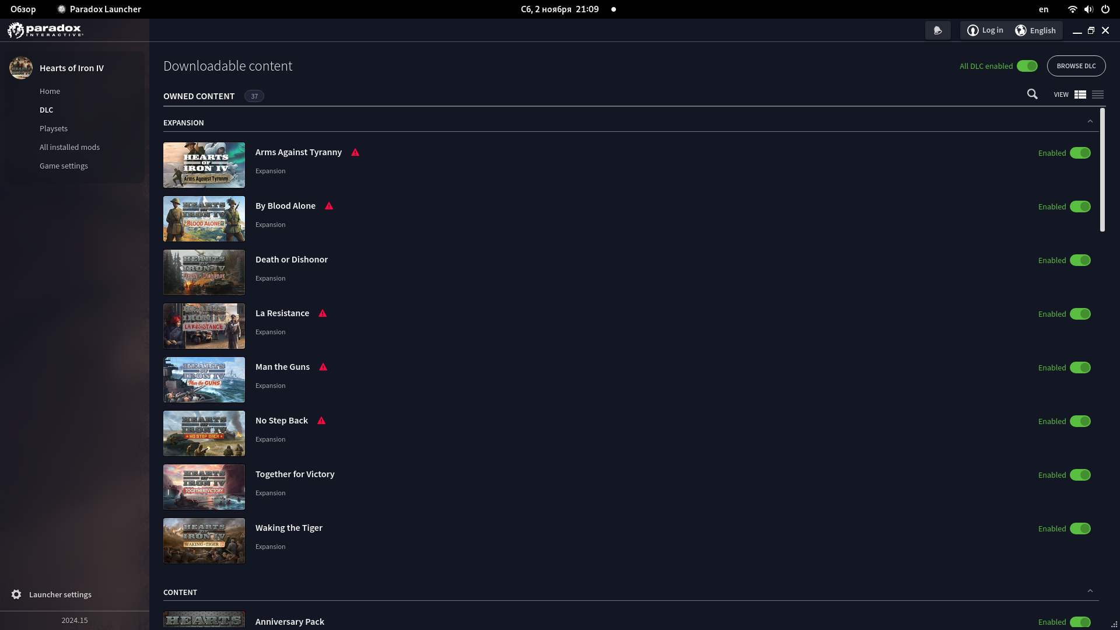Image resolution: width=1120 pixels, height=630 pixels.
Task: Click the Log in account icon
Action: (973, 30)
